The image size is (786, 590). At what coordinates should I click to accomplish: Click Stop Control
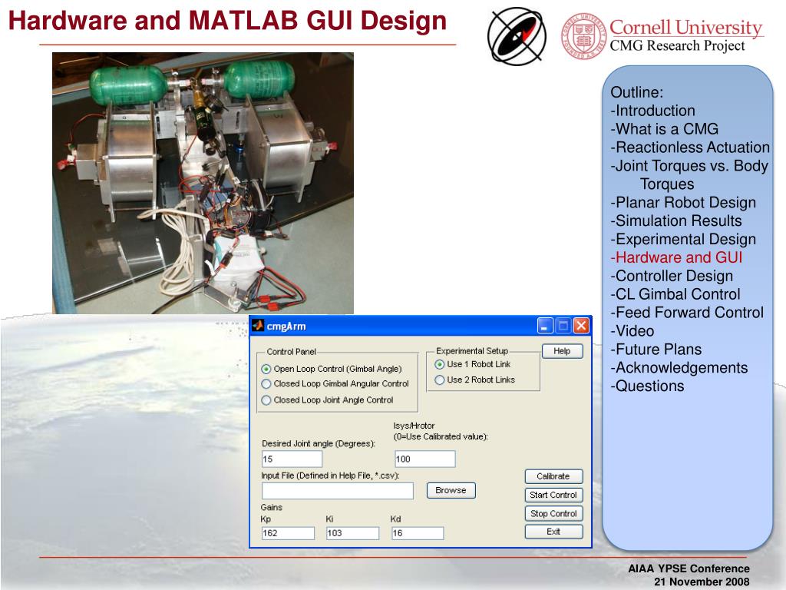(x=553, y=513)
